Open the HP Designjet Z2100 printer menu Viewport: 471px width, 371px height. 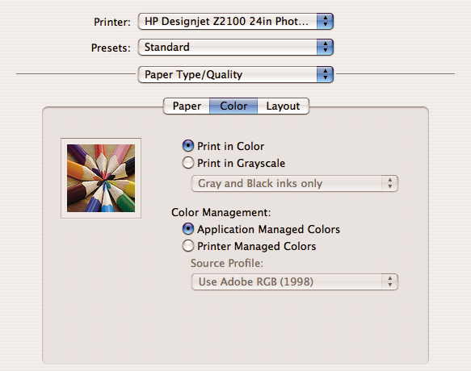[236, 21]
